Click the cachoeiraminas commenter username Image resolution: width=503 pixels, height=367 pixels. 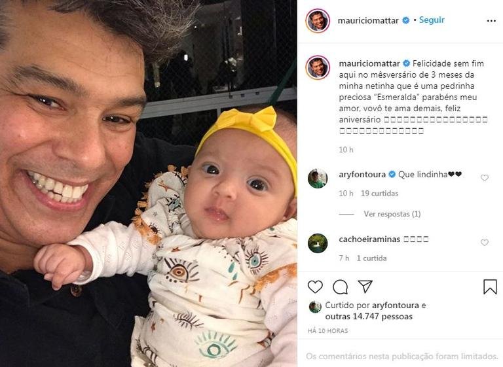369,239
